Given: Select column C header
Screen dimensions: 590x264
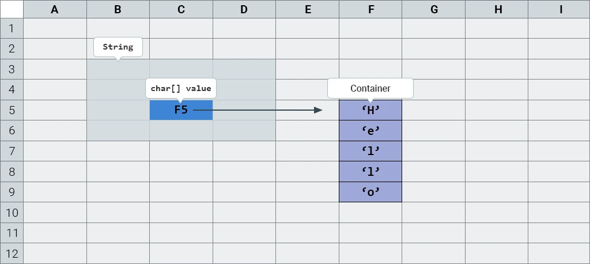Looking at the screenshot, I should click(x=181, y=9).
